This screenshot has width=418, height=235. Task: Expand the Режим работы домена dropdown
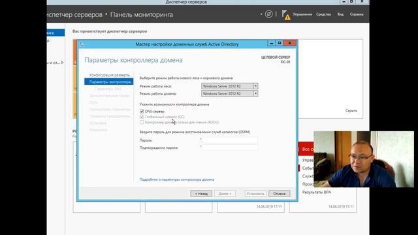(255, 93)
